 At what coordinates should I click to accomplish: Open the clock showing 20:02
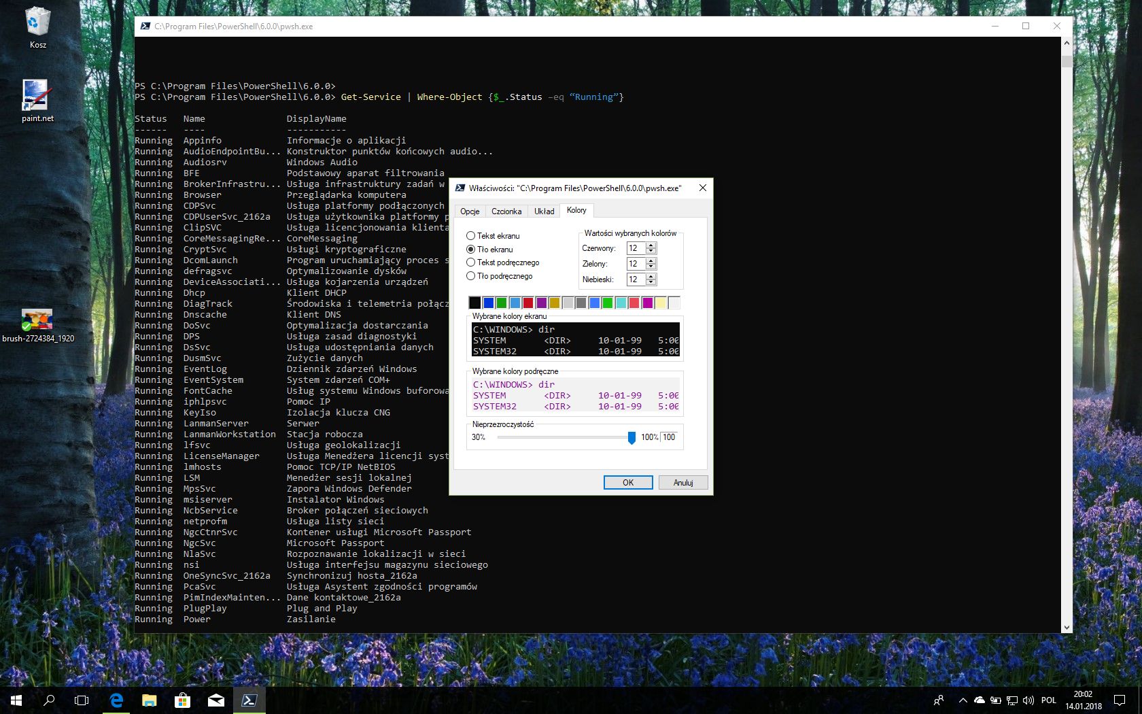click(x=1084, y=700)
